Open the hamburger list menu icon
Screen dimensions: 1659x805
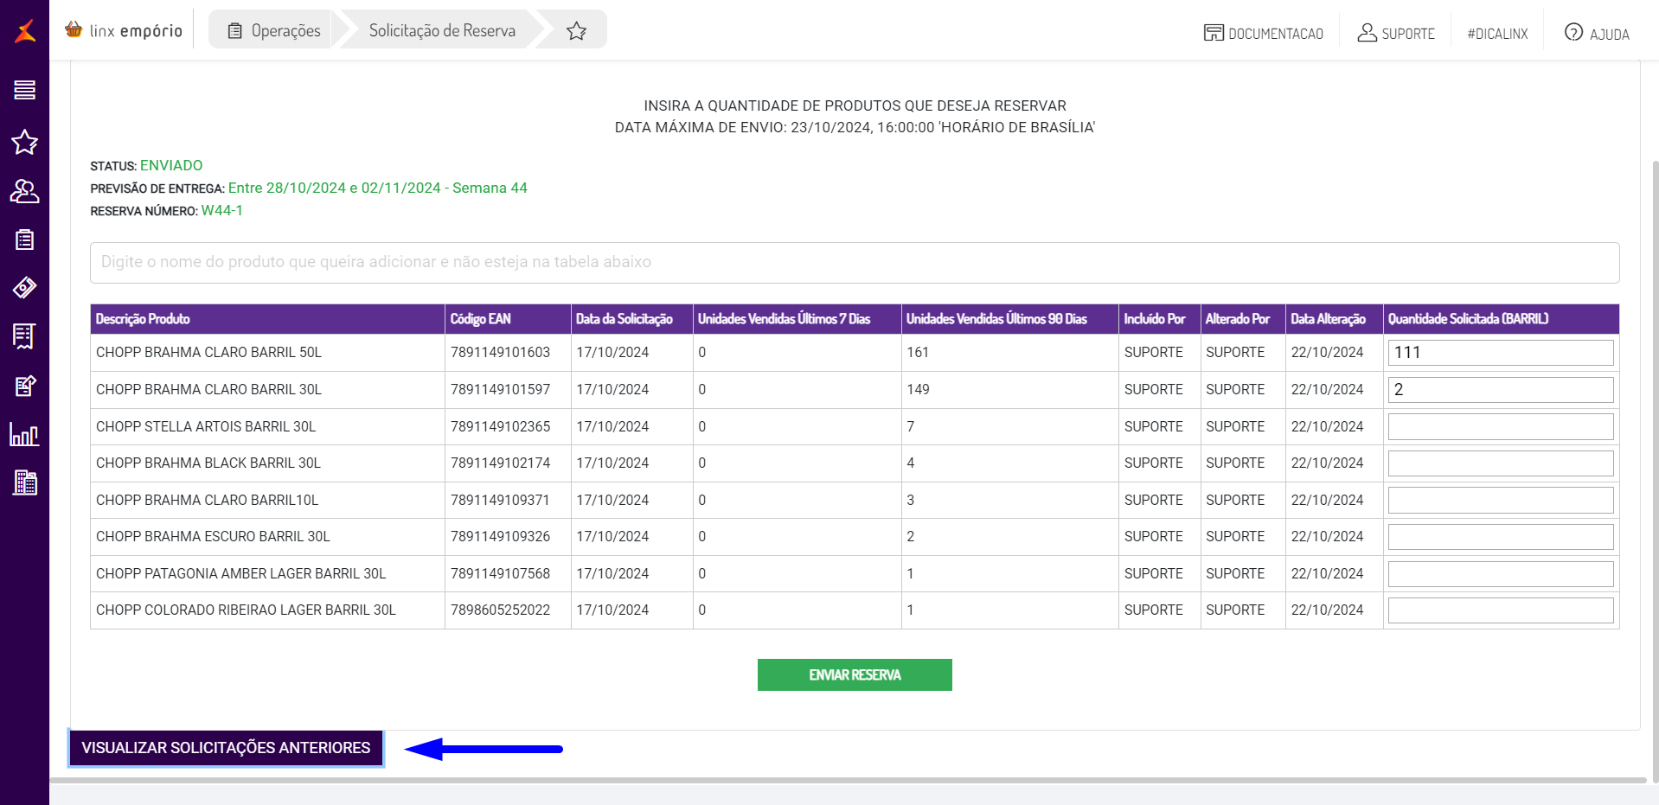(24, 90)
